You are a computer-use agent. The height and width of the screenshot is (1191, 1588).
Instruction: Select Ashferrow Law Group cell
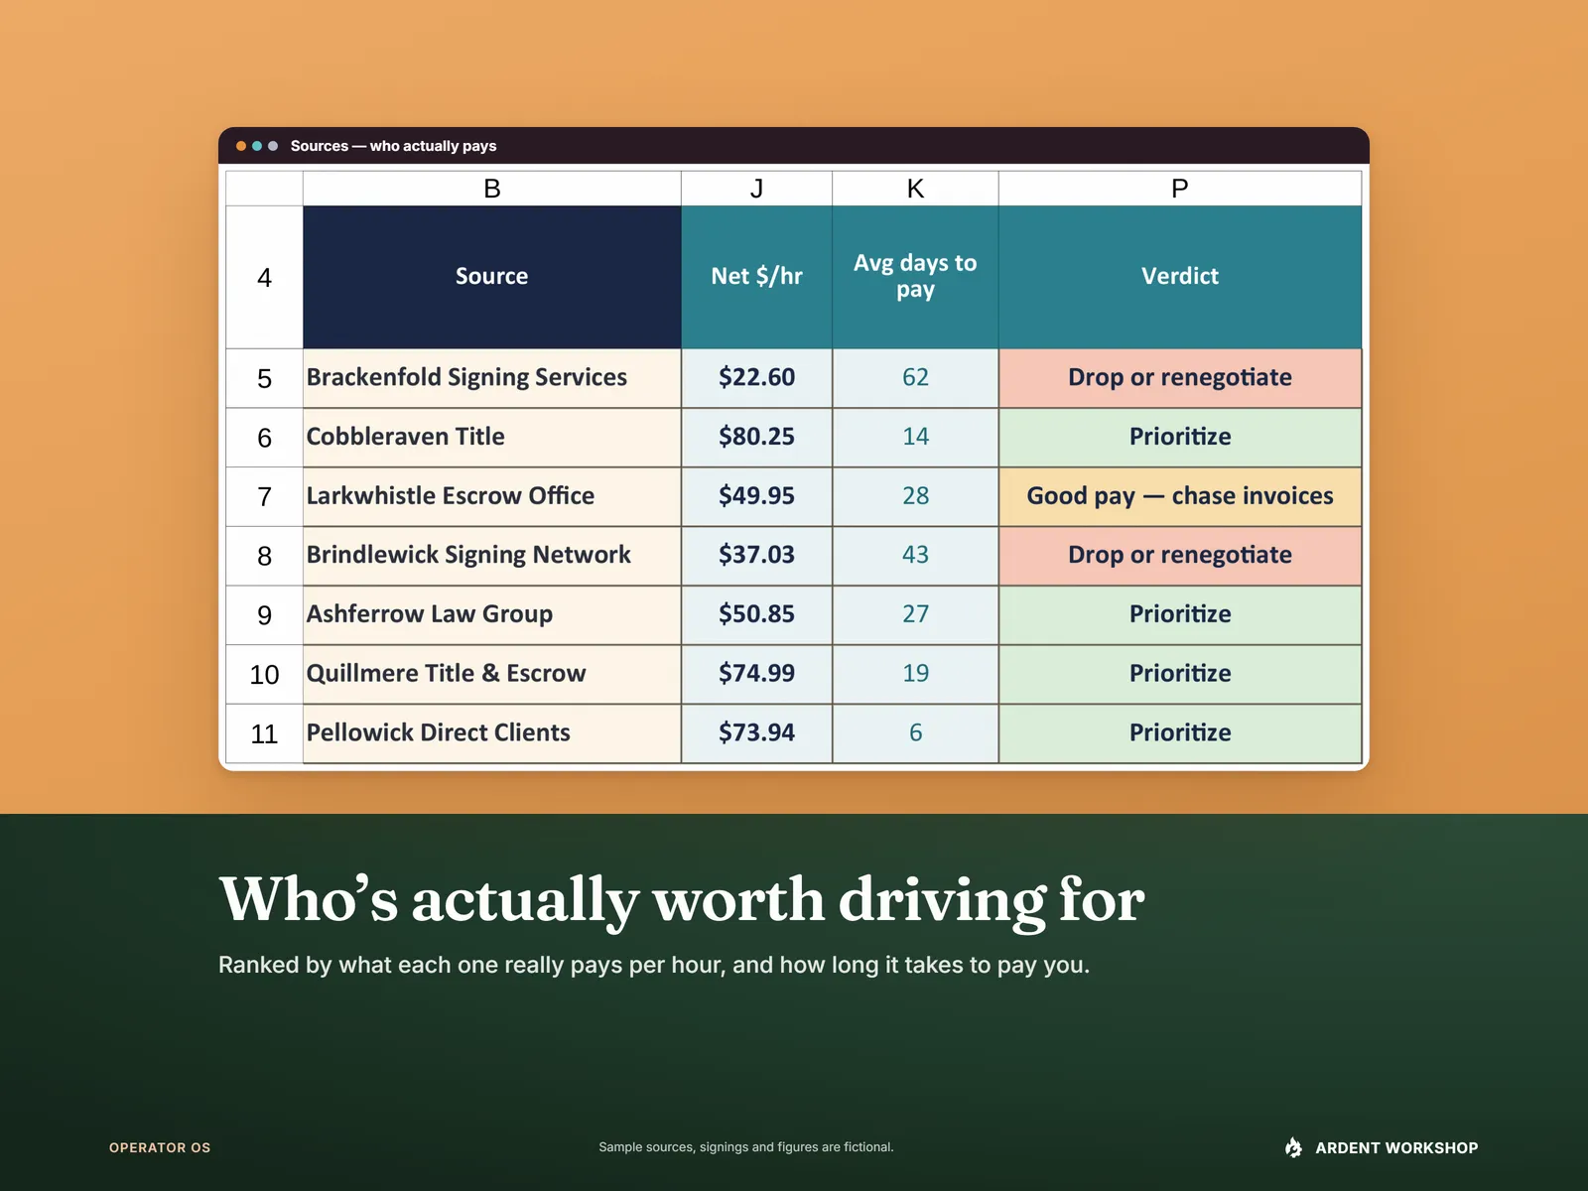[492, 615]
